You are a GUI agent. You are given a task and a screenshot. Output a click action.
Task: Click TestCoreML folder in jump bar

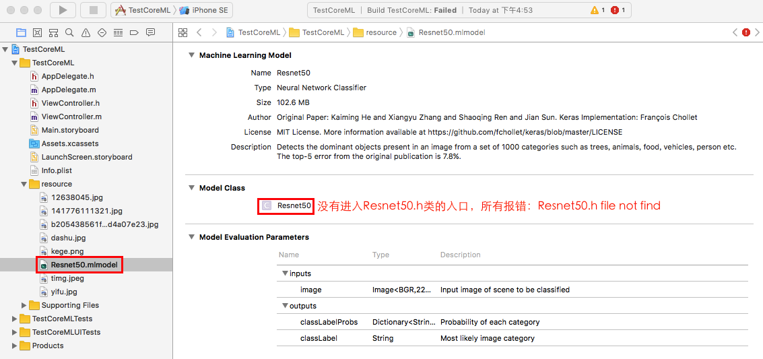[x=317, y=32]
